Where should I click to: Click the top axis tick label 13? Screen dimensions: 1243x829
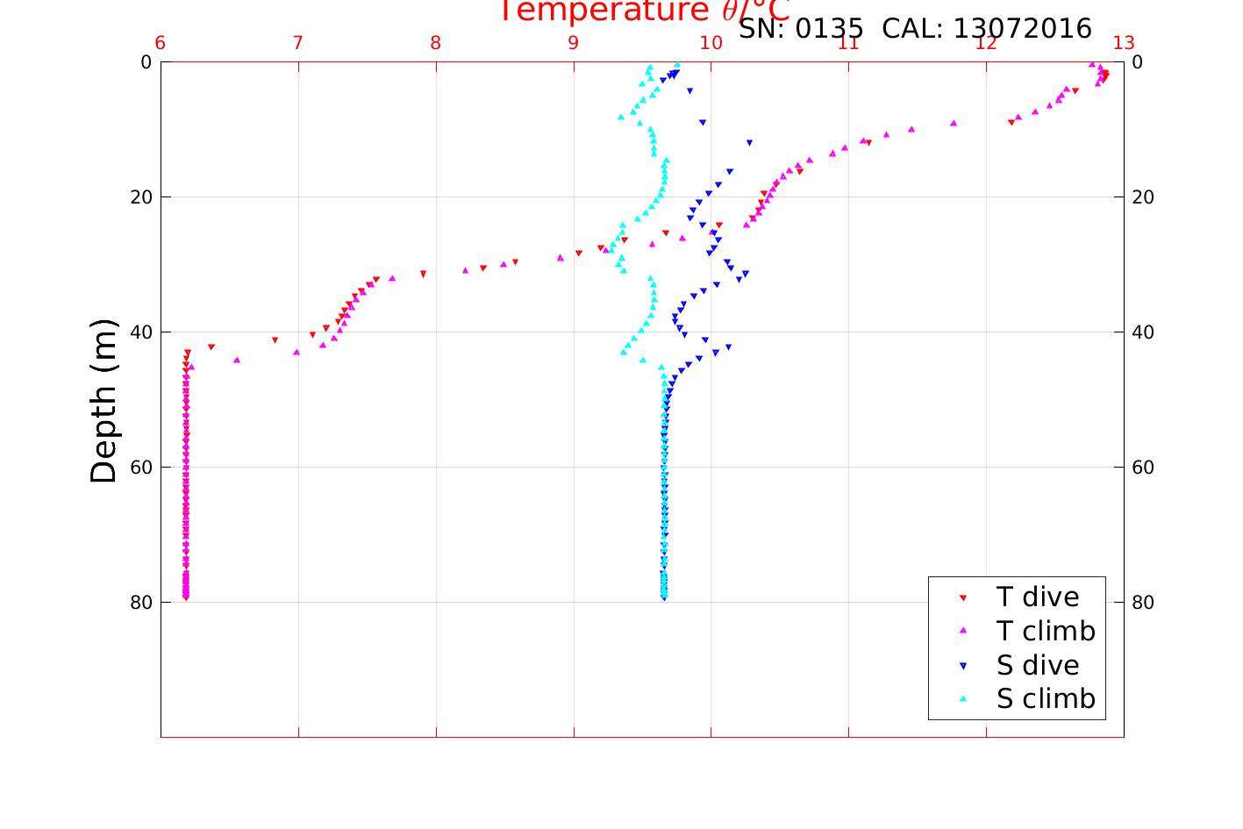(1124, 43)
